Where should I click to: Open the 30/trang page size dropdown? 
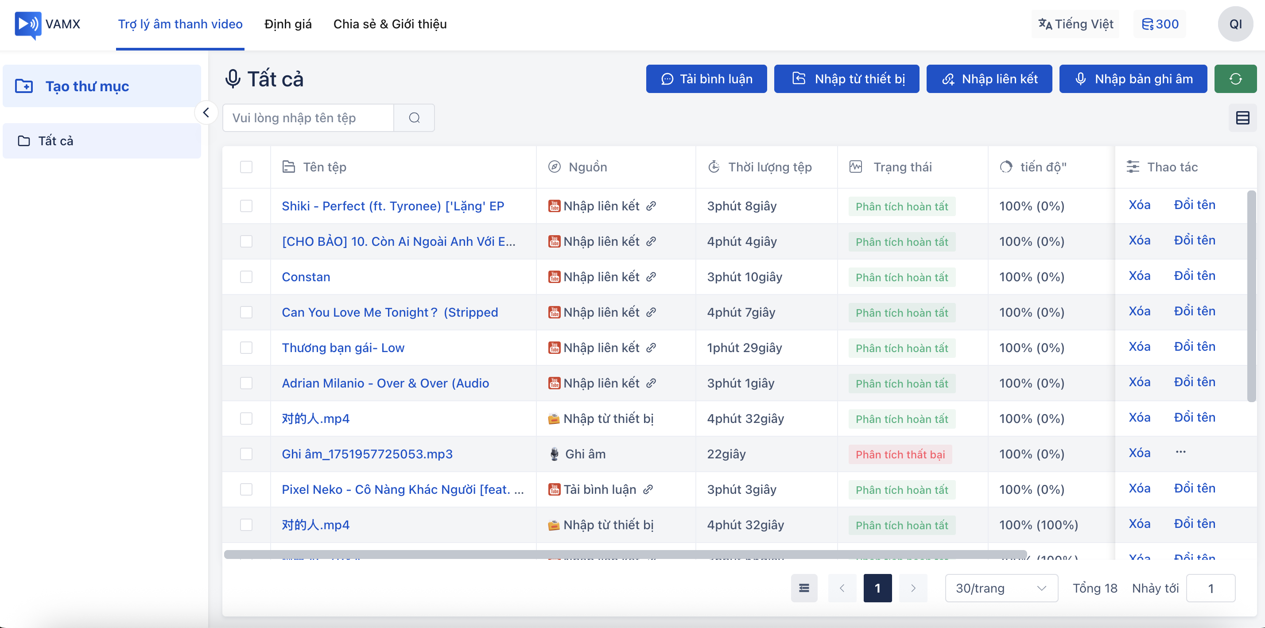click(1001, 588)
